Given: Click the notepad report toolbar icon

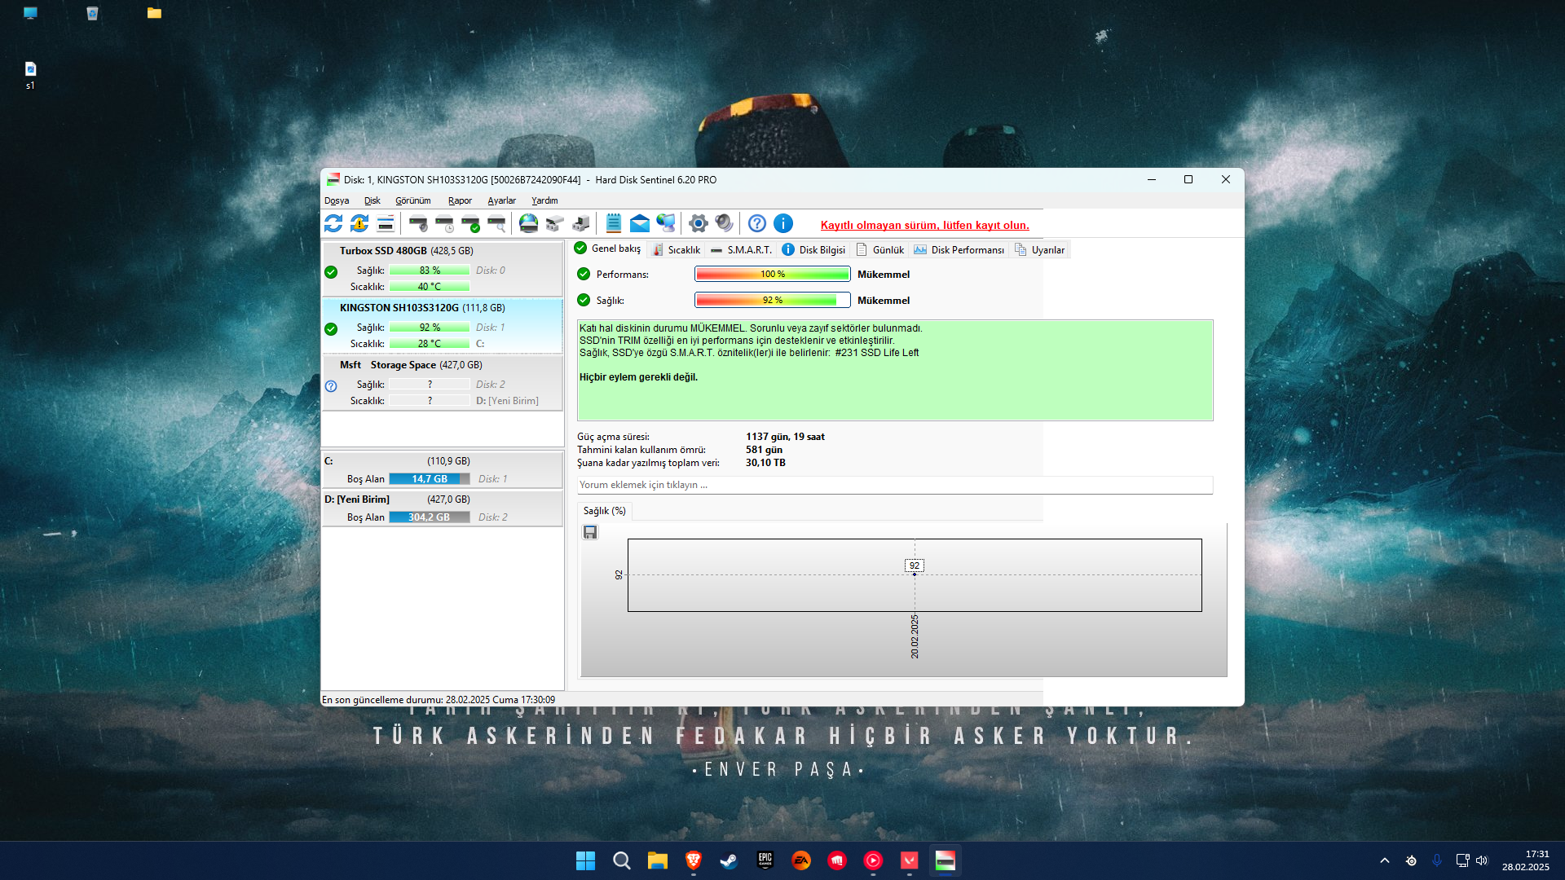Looking at the screenshot, I should tap(614, 223).
